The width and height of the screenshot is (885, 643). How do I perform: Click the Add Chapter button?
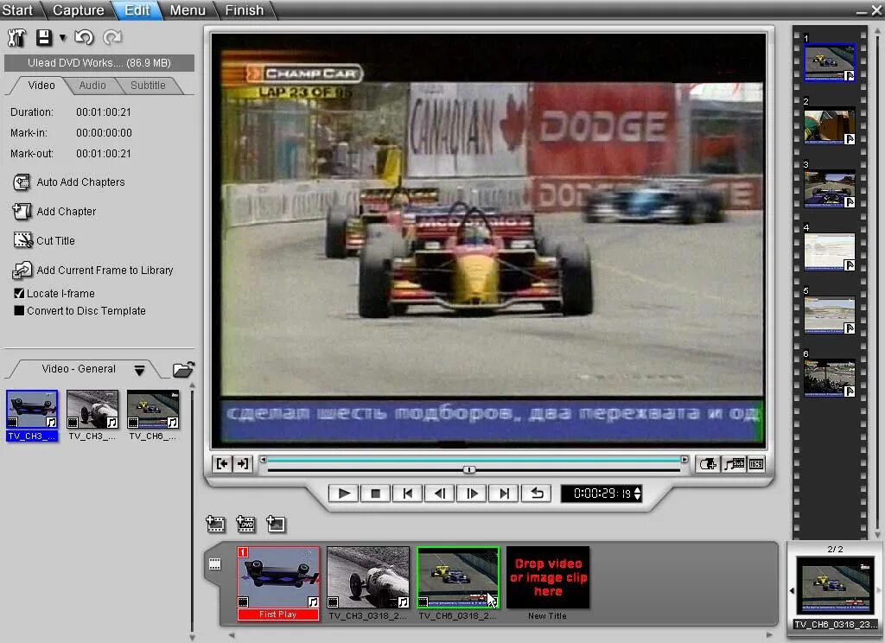click(x=54, y=211)
